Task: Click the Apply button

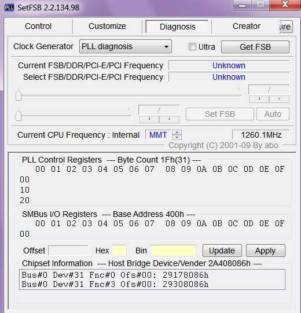Action: click(266, 251)
